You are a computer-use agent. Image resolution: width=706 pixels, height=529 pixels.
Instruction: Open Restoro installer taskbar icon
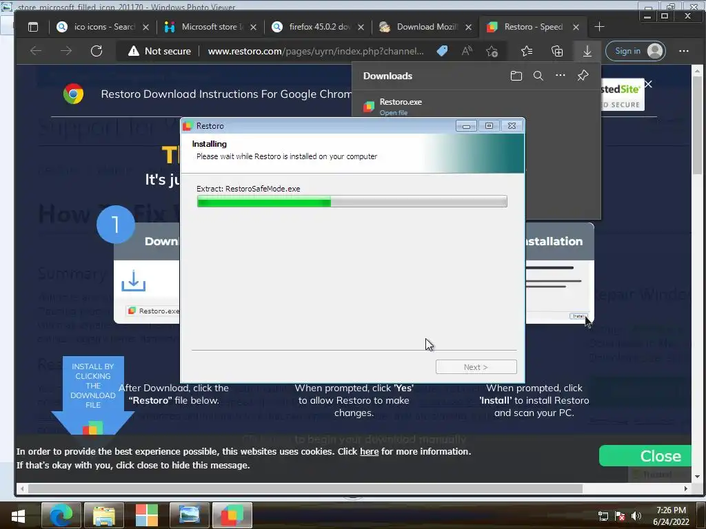pos(232,515)
